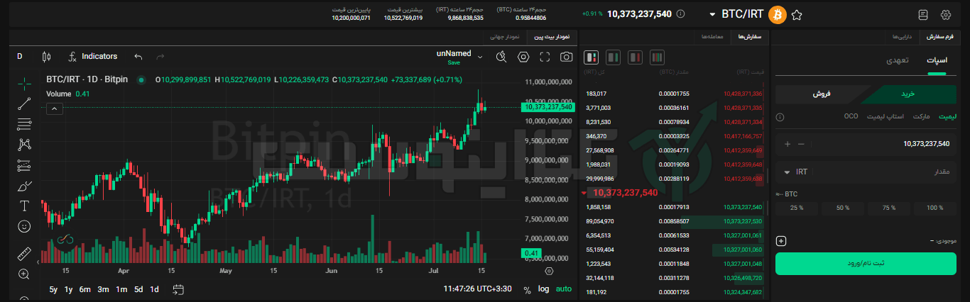970x302 pixels.
Task: Click the add balance plus icon
Action: click(781, 241)
